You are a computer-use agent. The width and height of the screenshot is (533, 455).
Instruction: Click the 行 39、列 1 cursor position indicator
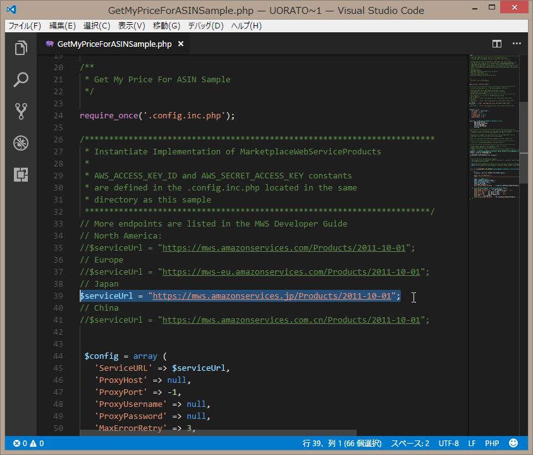pos(342,443)
